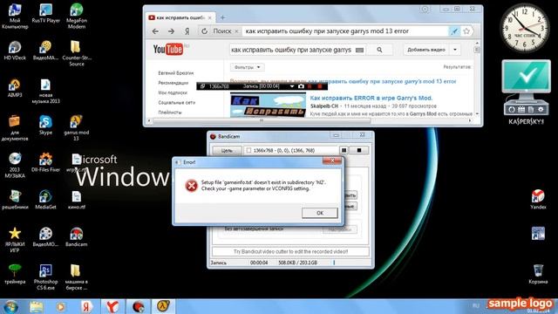
Task: Open the кино.rtf document icon
Action: [x=76, y=200]
